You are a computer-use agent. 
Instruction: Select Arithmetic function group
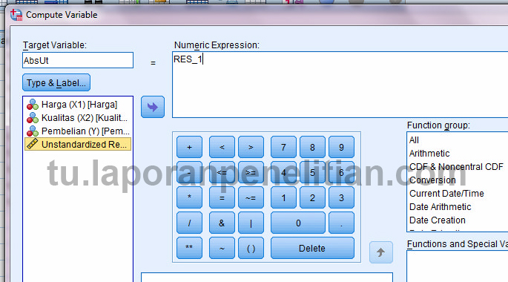(x=429, y=154)
